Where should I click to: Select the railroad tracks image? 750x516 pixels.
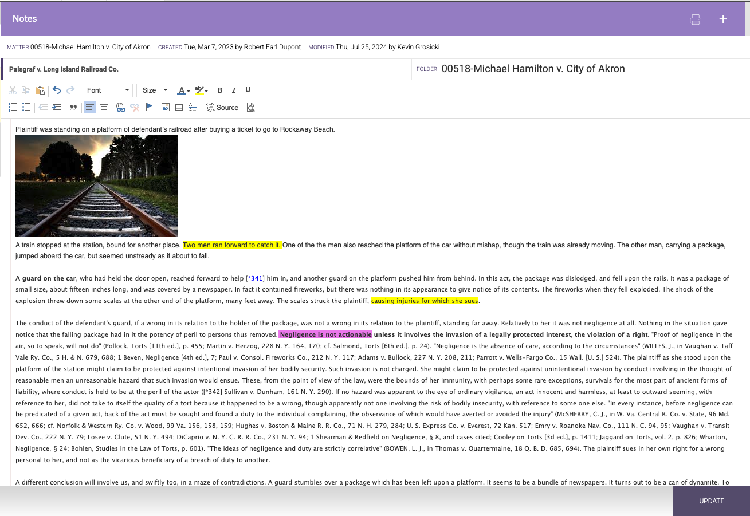coord(97,186)
